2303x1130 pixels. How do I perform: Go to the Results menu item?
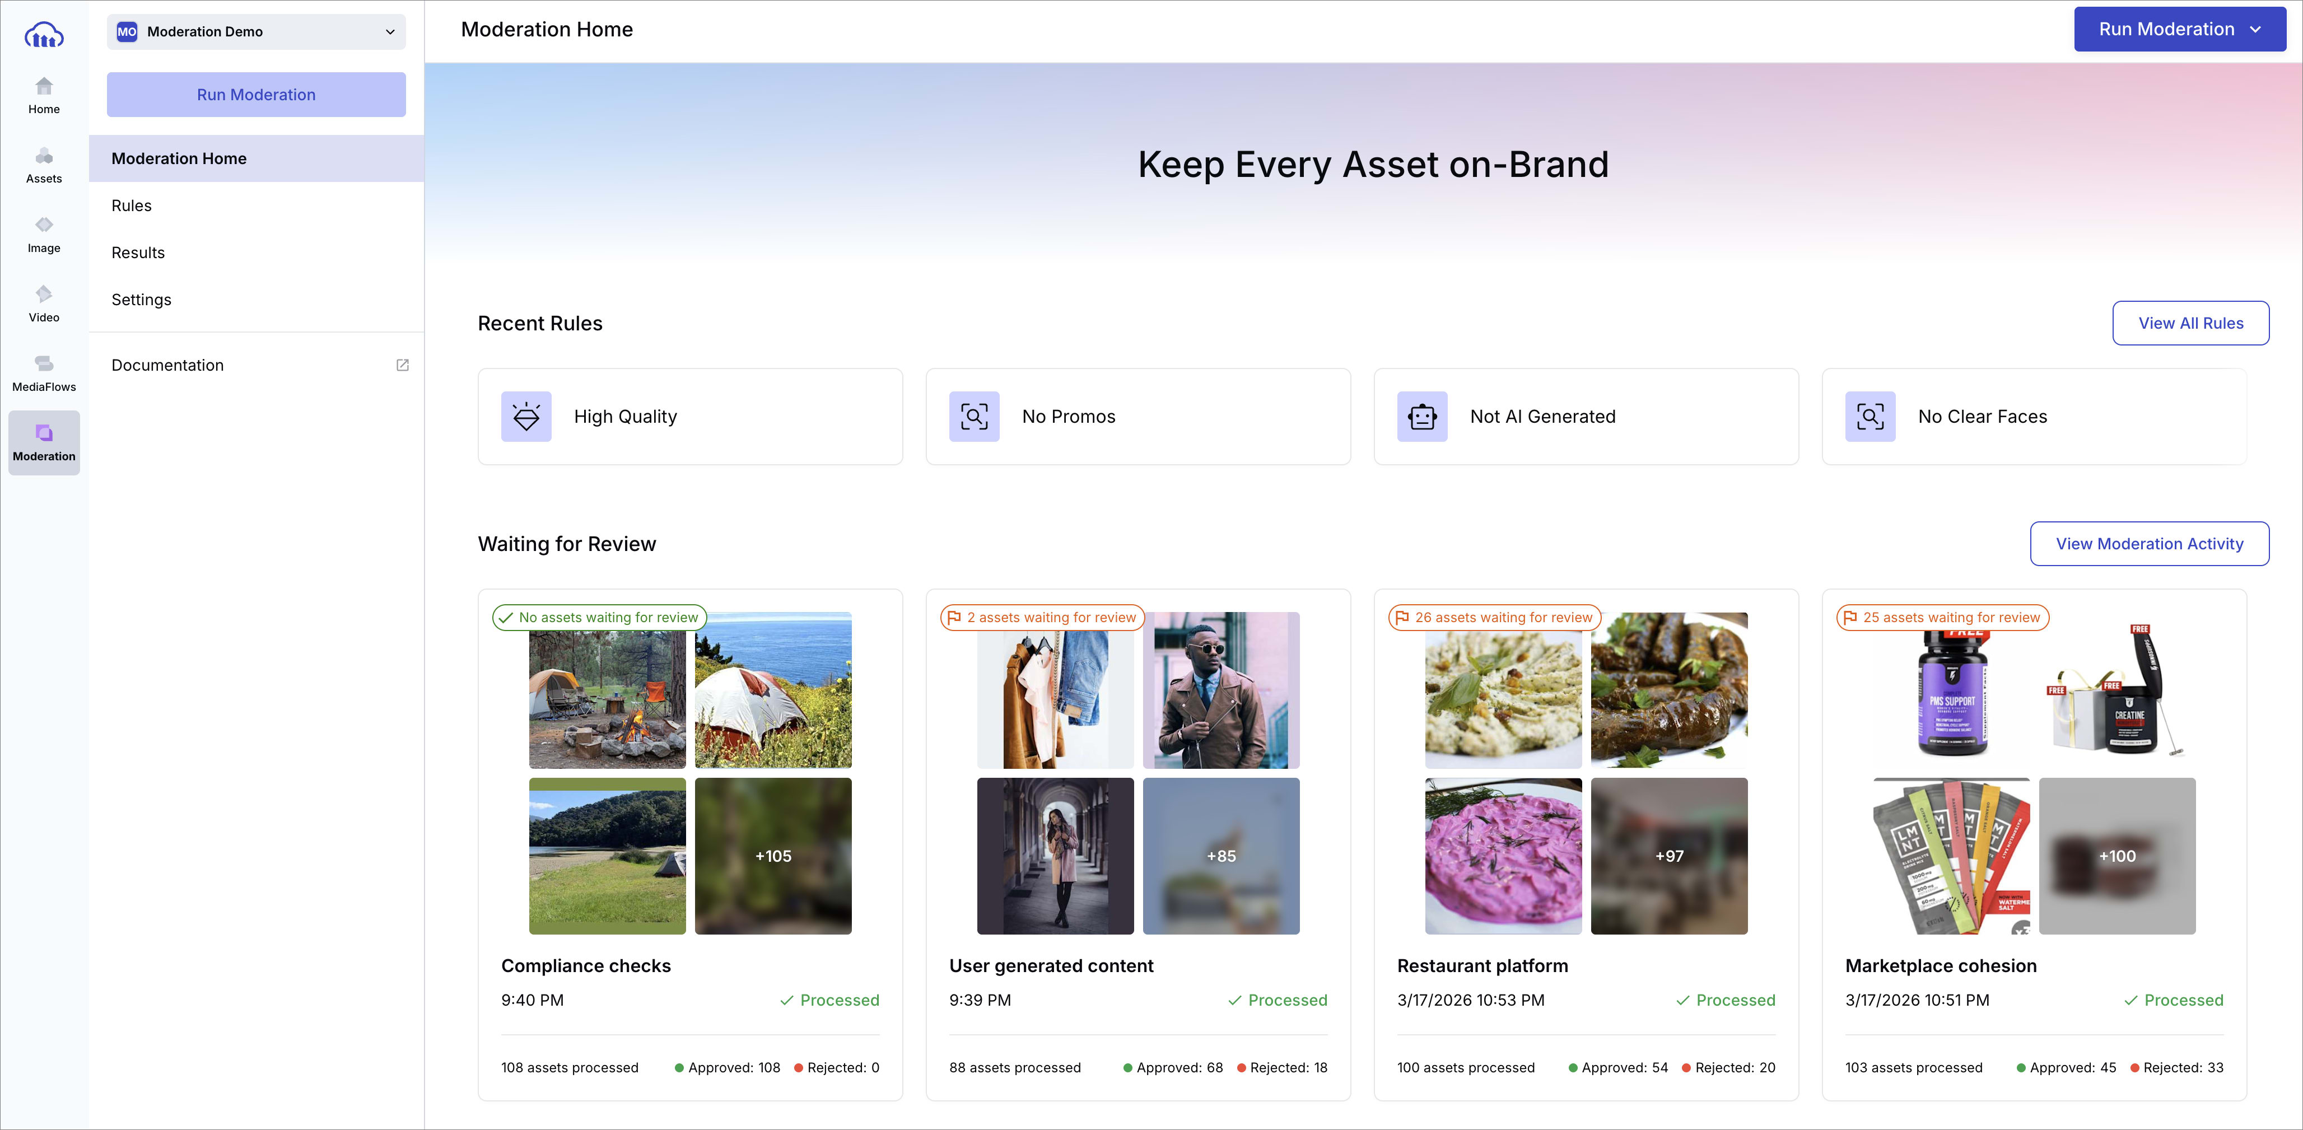[x=138, y=253]
